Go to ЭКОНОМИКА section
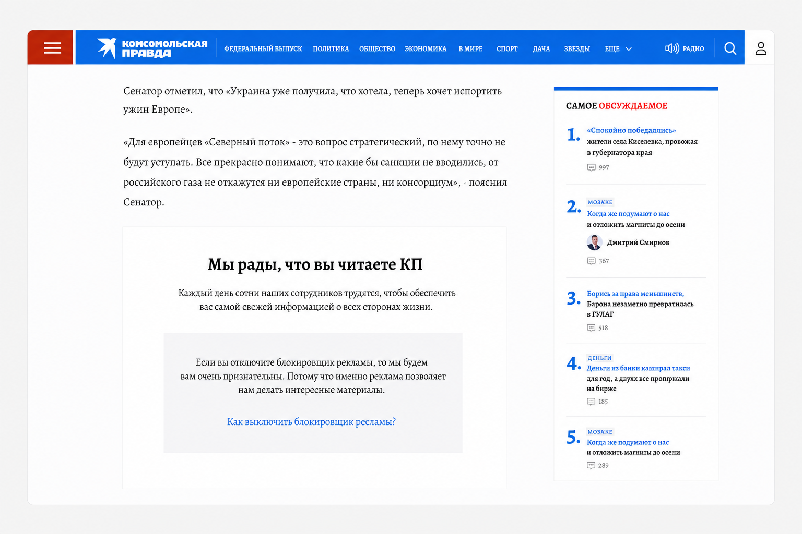The width and height of the screenshot is (802, 534). [426, 48]
